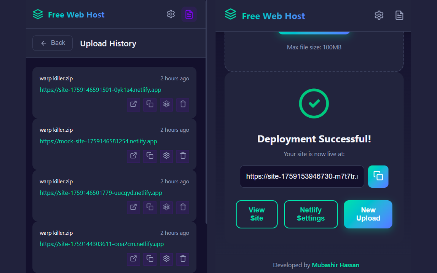Click '2 hours ago' on the 0yk1a4 entry
This screenshot has height=273, width=437.
[x=175, y=78]
